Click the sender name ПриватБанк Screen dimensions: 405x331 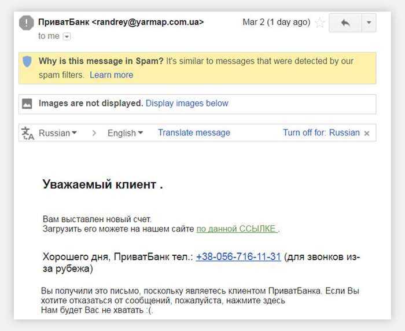pyautogui.click(x=64, y=22)
